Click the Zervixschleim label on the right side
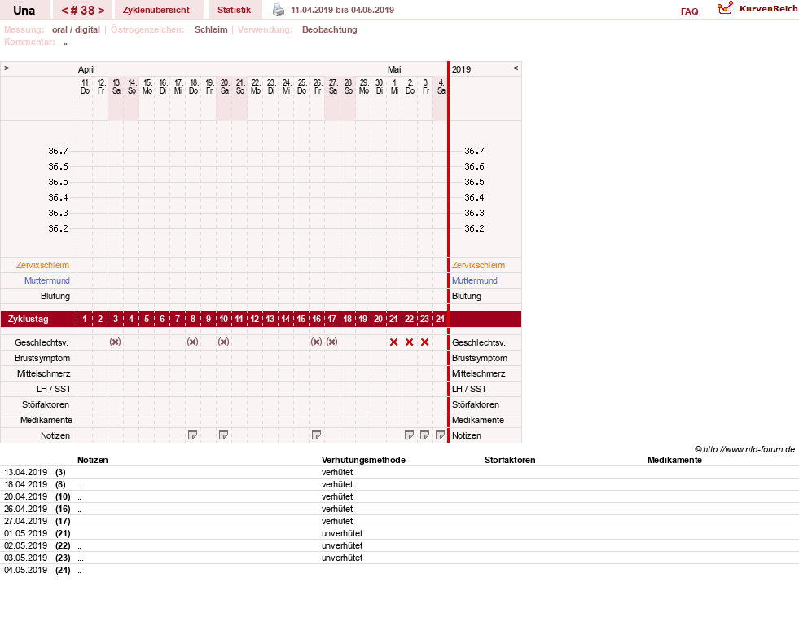Screen dimensions: 799x622 (x=478, y=265)
